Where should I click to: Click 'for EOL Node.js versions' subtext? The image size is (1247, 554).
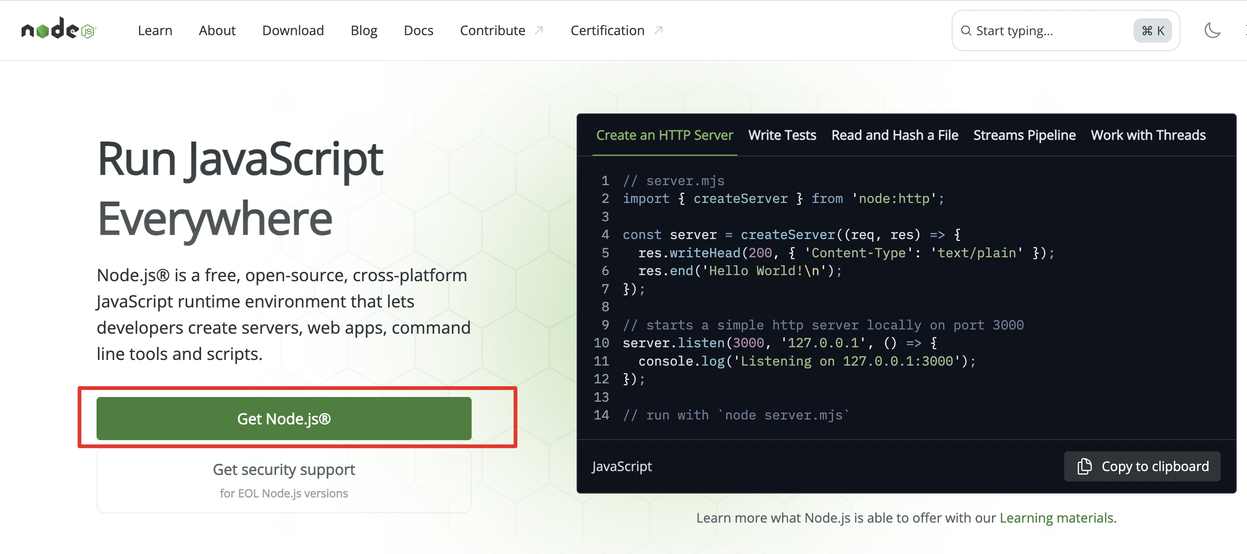pos(284,493)
